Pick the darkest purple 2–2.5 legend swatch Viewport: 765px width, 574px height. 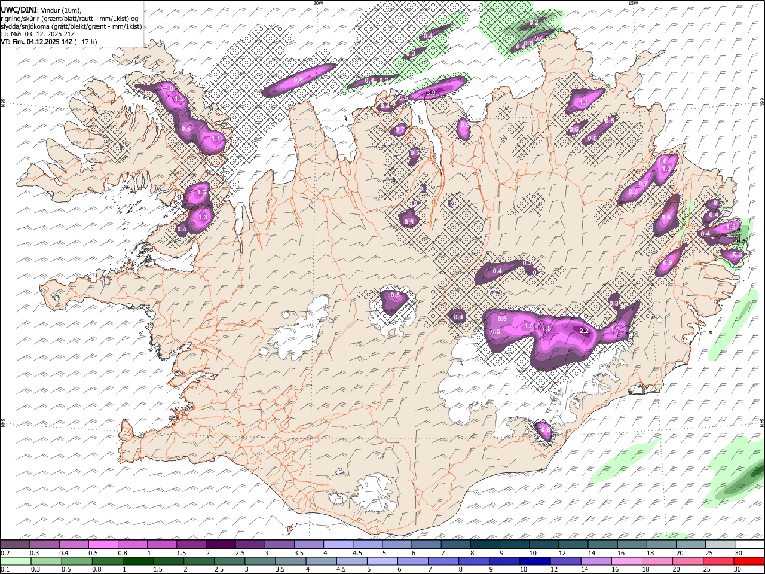coord(221,545)
